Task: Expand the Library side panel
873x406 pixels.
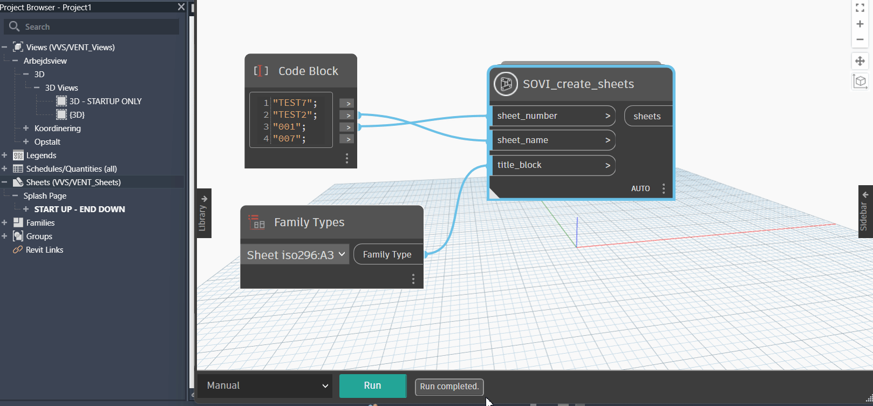Action: pyautogui.click(x=203, y=213)
